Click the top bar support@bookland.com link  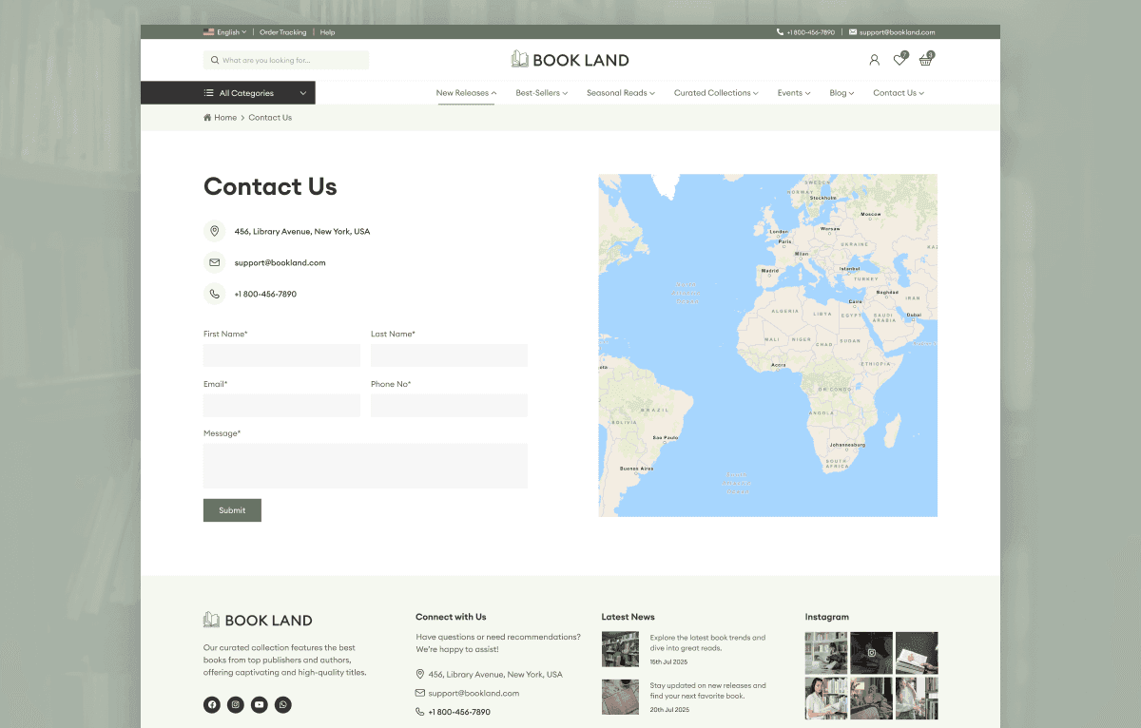click(x=898, y=32)
